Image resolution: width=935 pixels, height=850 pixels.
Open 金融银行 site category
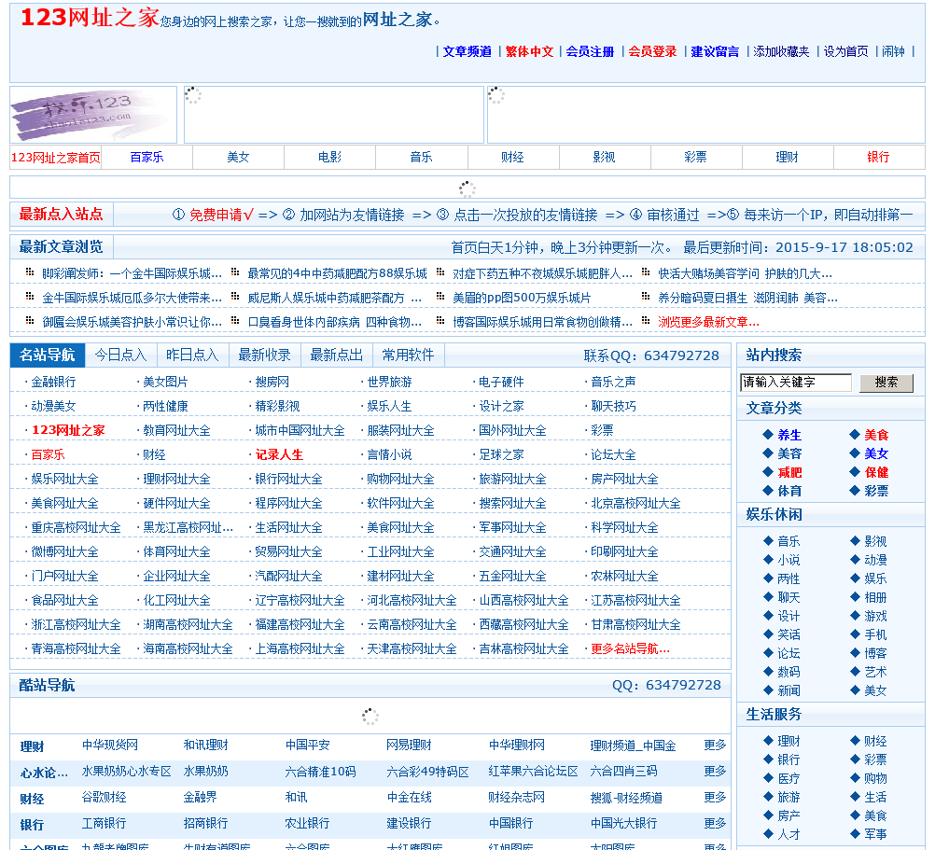click(x=53, y=383)
